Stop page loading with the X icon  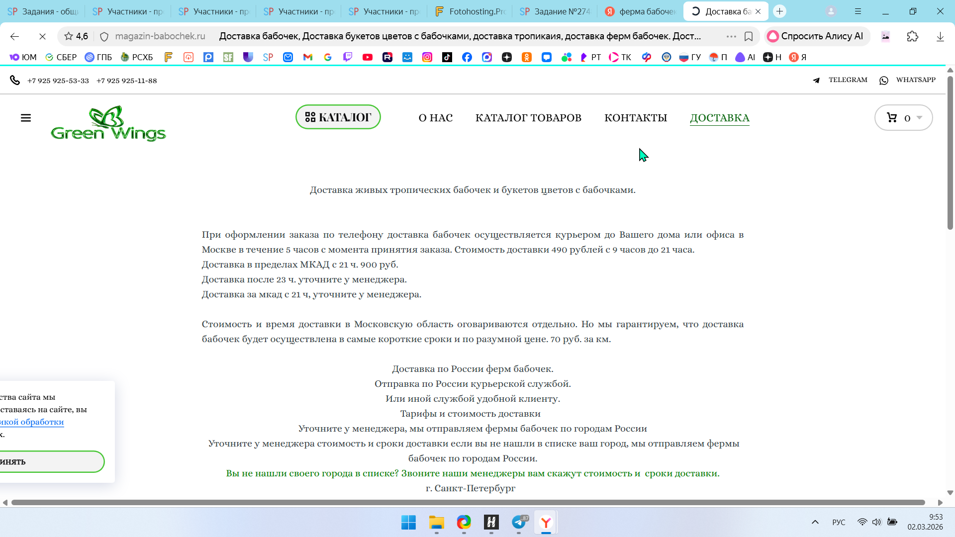tap(42, 36)
